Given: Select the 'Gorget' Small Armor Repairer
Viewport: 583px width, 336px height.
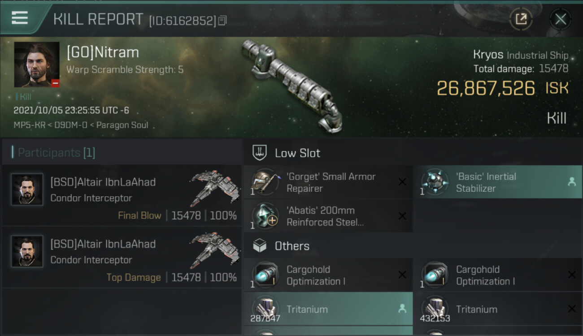Looking at the screenshot, I should point(328,182).
